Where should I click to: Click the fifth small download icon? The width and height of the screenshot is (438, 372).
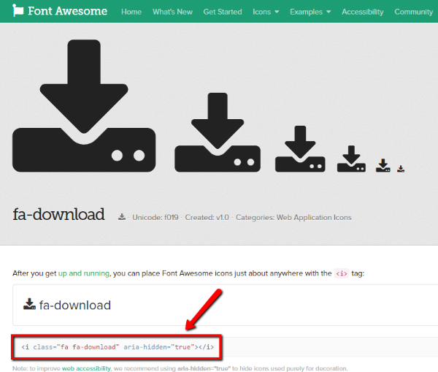[x=383, y=165]
